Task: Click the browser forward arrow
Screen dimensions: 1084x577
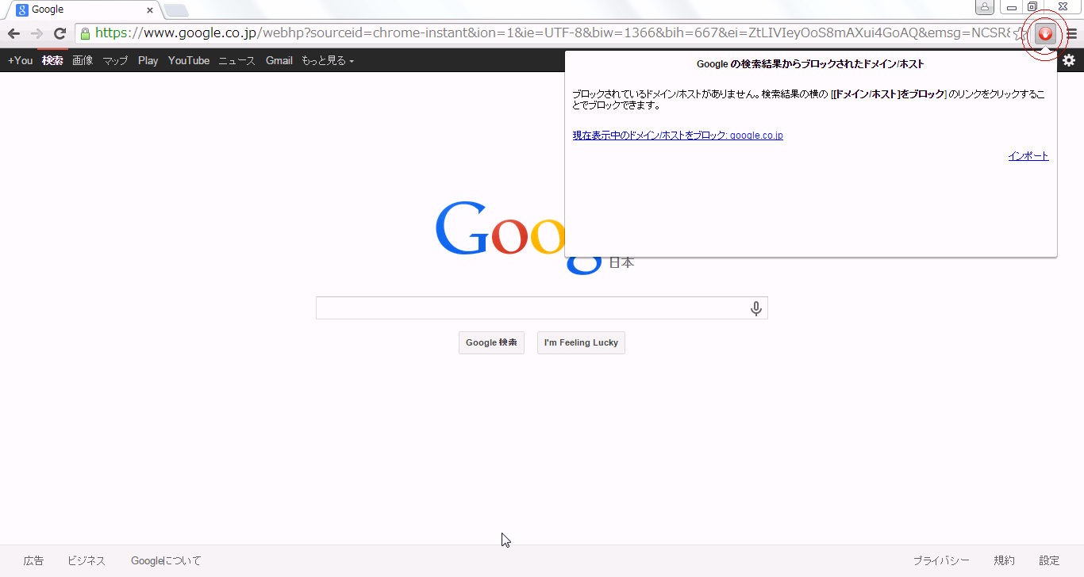Action: pos(37,33)
